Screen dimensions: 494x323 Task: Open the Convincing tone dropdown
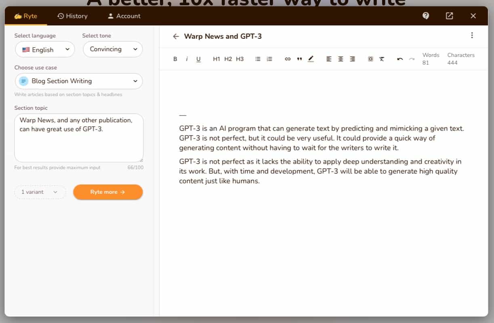pyautogui.click(x=113, y=49)
